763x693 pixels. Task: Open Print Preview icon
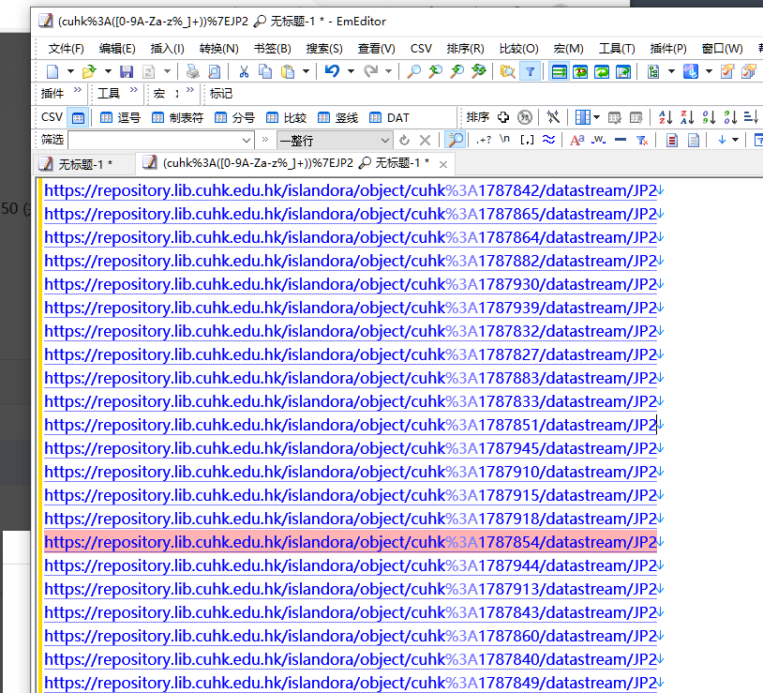(214, 72)
